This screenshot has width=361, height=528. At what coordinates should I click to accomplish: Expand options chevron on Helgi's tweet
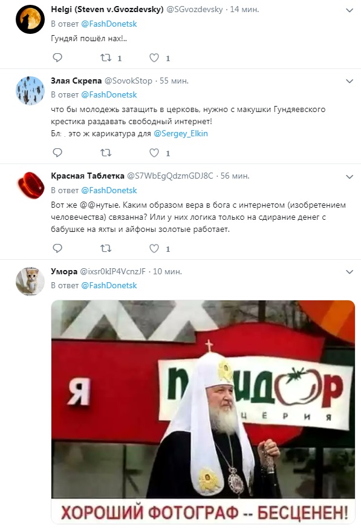click(350, 10)
